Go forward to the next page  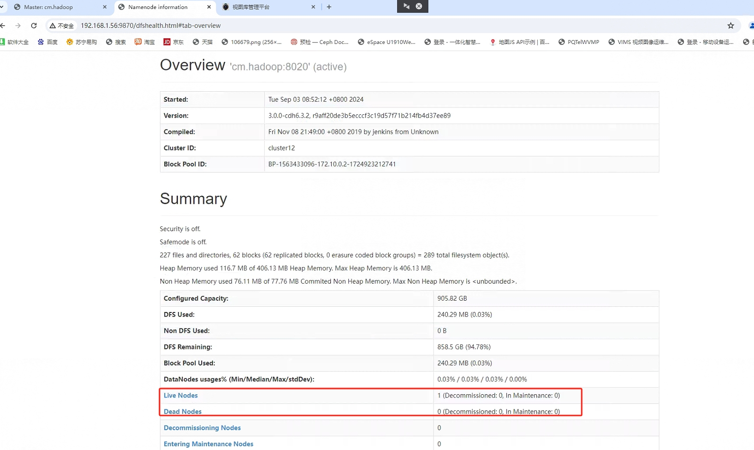coord(18,26)
